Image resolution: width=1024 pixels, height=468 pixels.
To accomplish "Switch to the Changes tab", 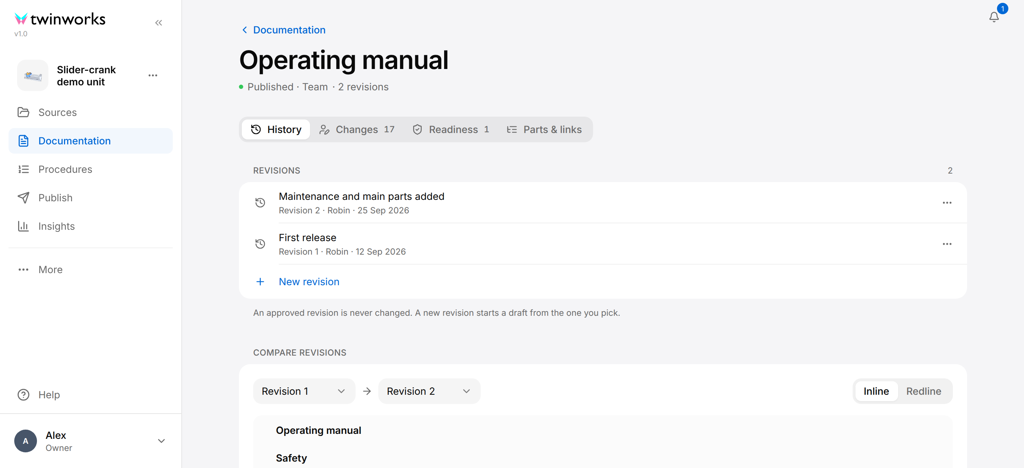I will pos(357,129).
